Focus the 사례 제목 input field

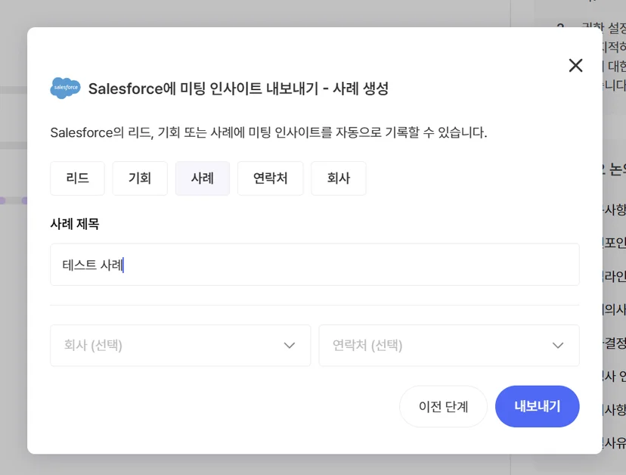point(315,265)
